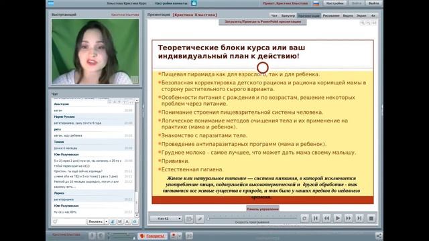
Task: Click the reload presentation button
Action: (304, 218)
